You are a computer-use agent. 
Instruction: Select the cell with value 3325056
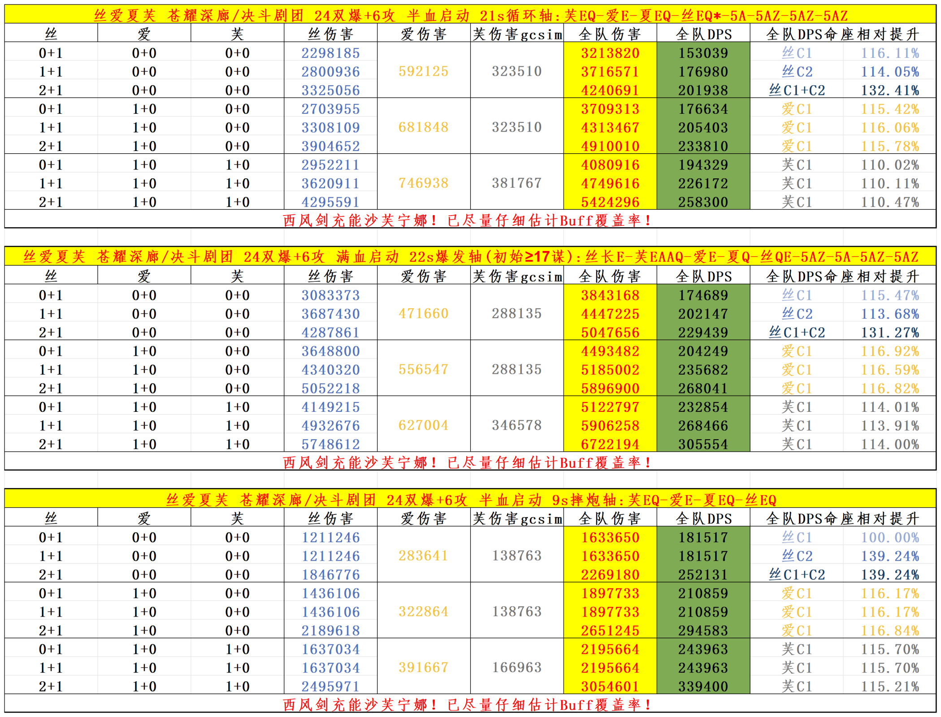click(x=330, y=90)
